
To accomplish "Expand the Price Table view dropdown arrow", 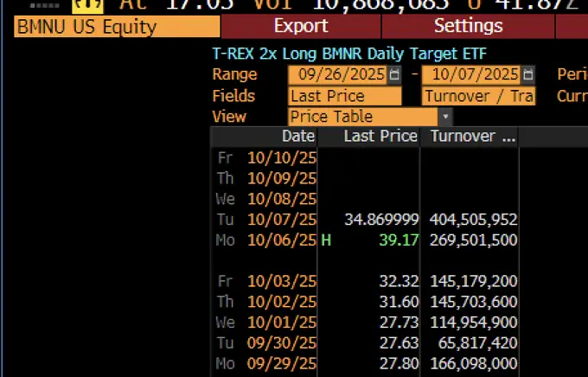I will 445,116.
